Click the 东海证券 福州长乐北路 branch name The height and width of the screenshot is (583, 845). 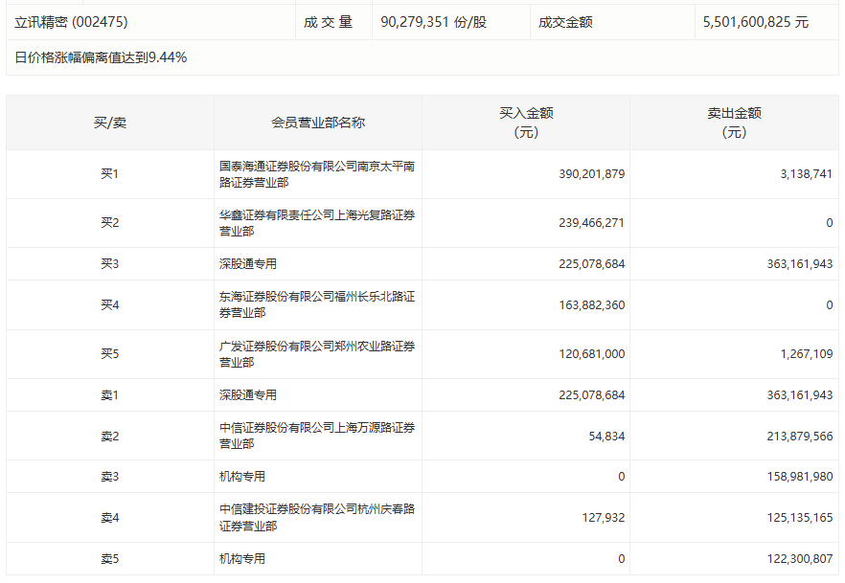pyautogui.click(x=317, y=304)
